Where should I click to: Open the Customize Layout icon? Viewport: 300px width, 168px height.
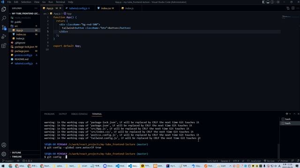[278, 2]
